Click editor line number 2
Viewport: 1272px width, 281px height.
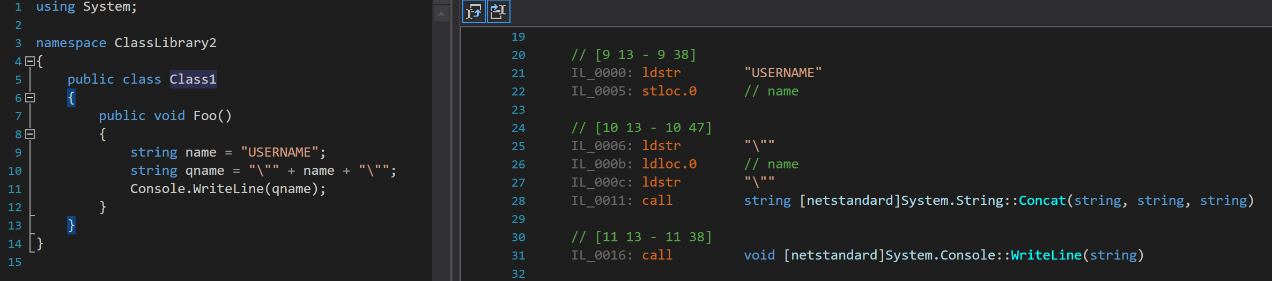click(18, 25)
